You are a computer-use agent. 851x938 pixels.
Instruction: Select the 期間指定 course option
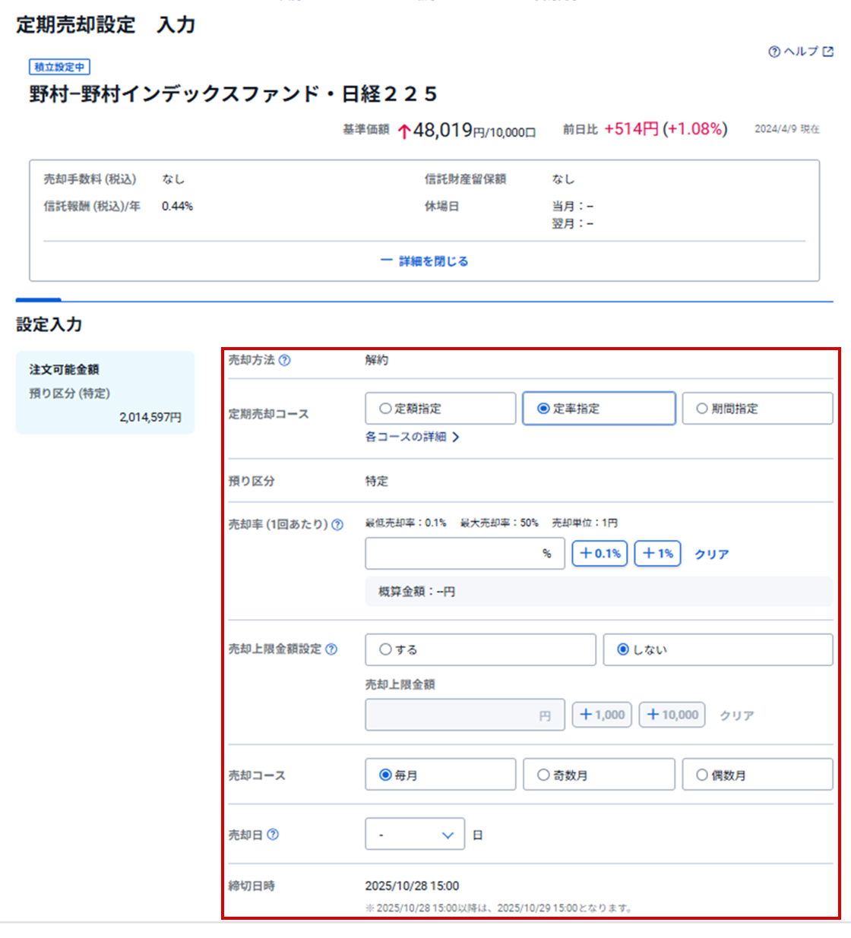757,409
